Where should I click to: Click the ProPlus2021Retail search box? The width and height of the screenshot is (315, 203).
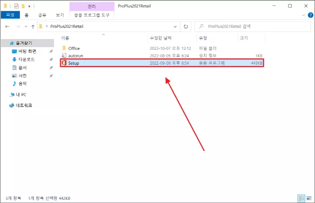[252, 26]
